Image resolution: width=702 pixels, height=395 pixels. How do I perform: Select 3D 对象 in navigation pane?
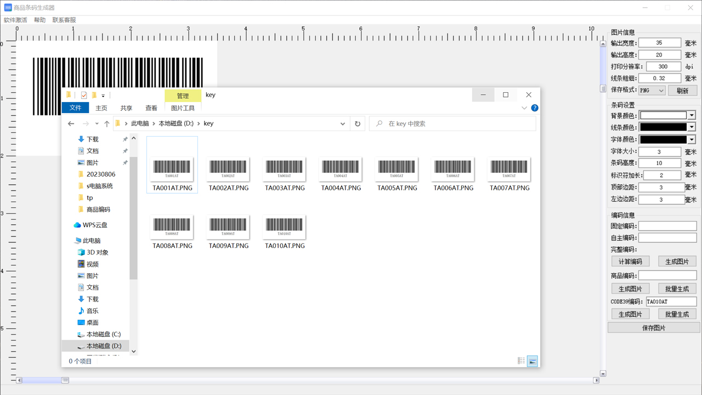[x=97, y=252]
